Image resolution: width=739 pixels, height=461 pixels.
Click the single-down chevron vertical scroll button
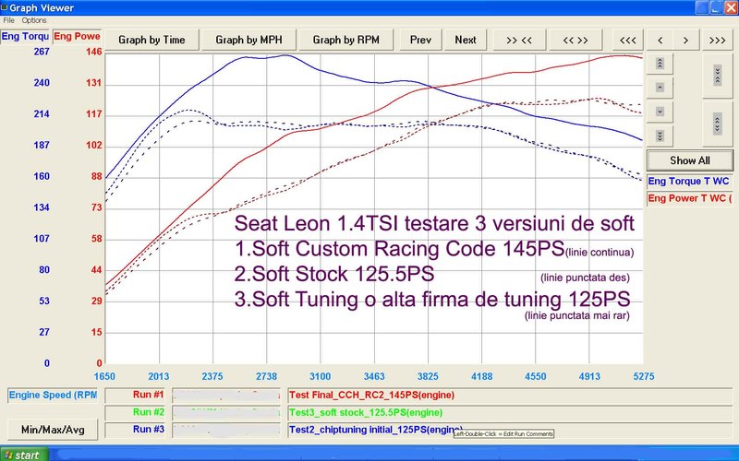pyautogui.click(x=660, y=112)
